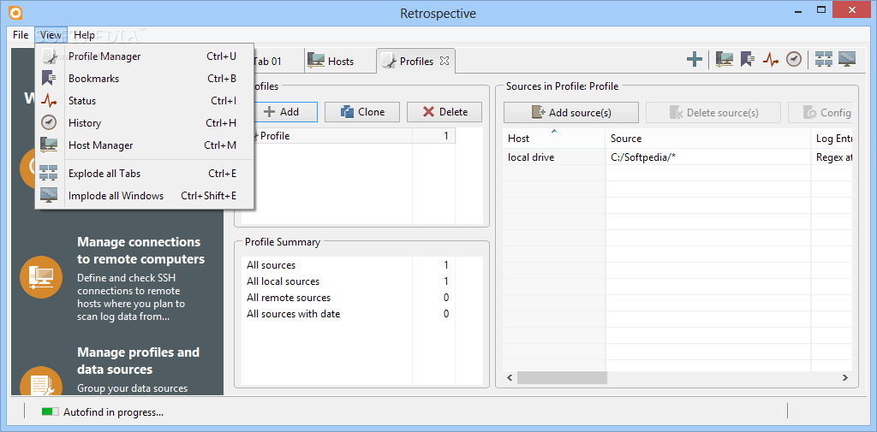Click the Clone profile button
This screenshot has height=432, width=877.
click(x=362, y=112)
